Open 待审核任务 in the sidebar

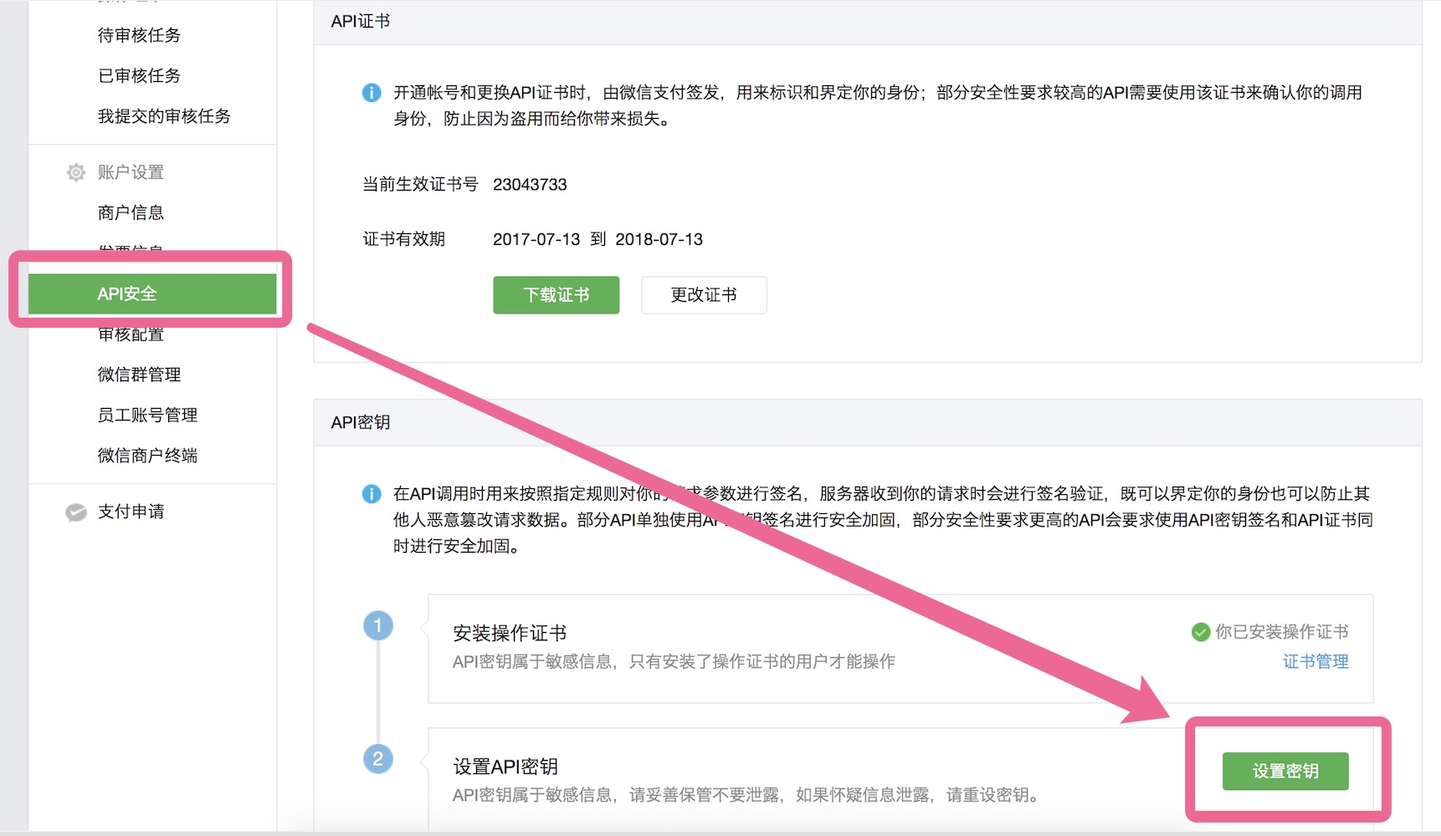pos(139,35)
